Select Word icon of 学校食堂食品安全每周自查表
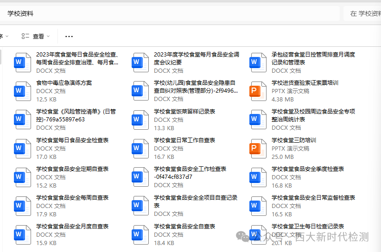Image resolution: width=381 pixels, height=252 pixels. pos(22,206)
